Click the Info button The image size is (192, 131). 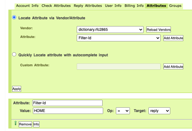coord(36,124)
